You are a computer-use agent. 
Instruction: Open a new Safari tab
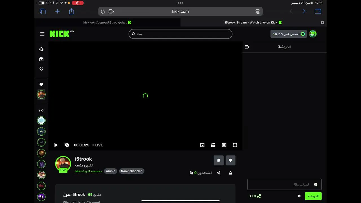[x=57, y=11]
